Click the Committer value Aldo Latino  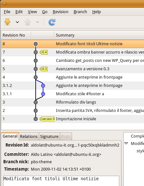[66, 154]
